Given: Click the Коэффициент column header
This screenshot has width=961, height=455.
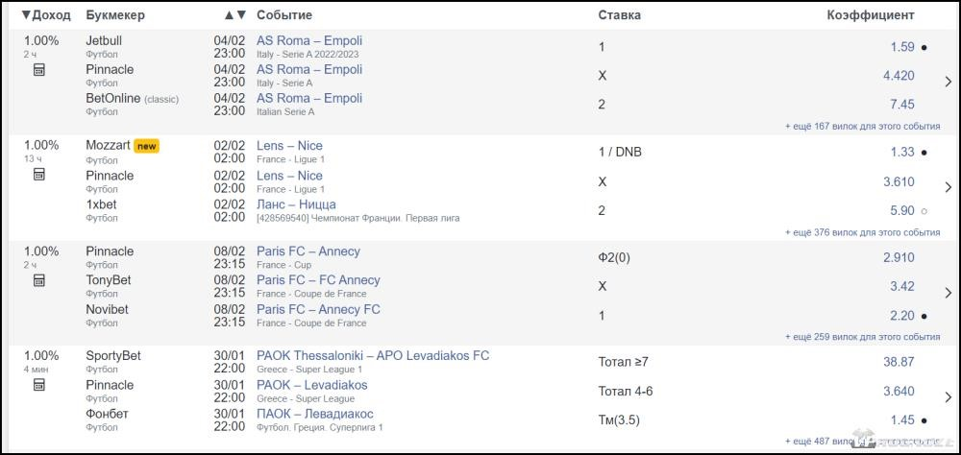Looking at the screenshot, I should (x=871, y=15).
